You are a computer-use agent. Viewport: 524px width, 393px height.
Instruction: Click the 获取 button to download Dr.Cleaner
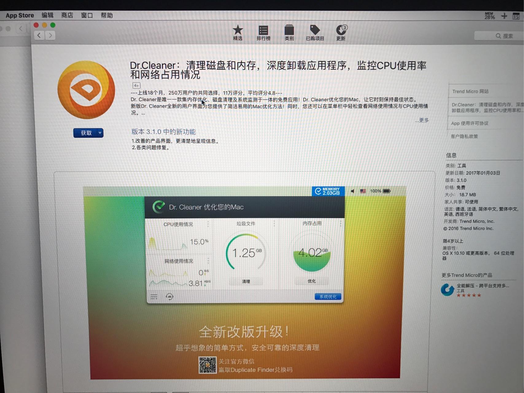click(85, 133)
